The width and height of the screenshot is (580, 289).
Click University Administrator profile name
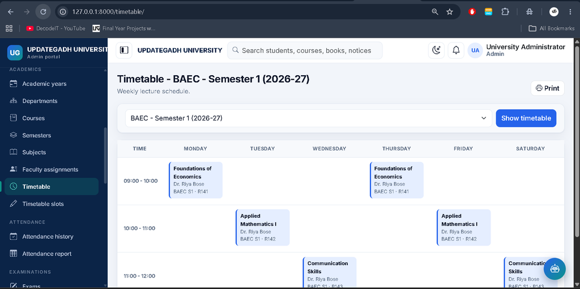point(526,47)
